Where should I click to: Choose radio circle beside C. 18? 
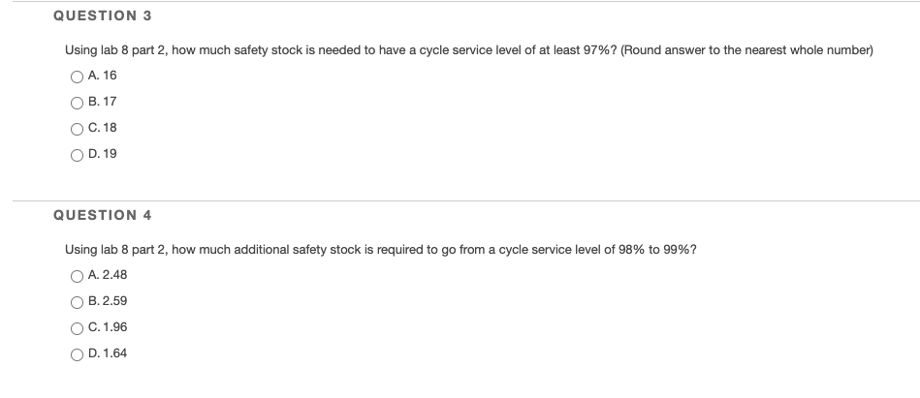77,129
